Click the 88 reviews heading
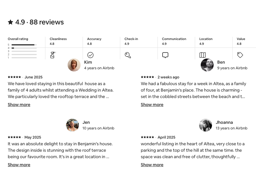 47,22
